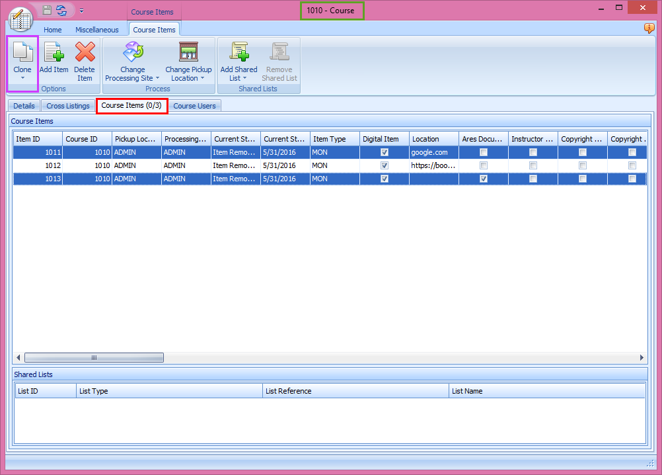Uncheck Digital Item for item 1011
This screenshot has height=475, width=662.
click(384, 152)
